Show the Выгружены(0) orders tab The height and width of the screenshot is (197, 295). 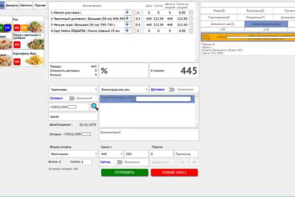(255, 11)
